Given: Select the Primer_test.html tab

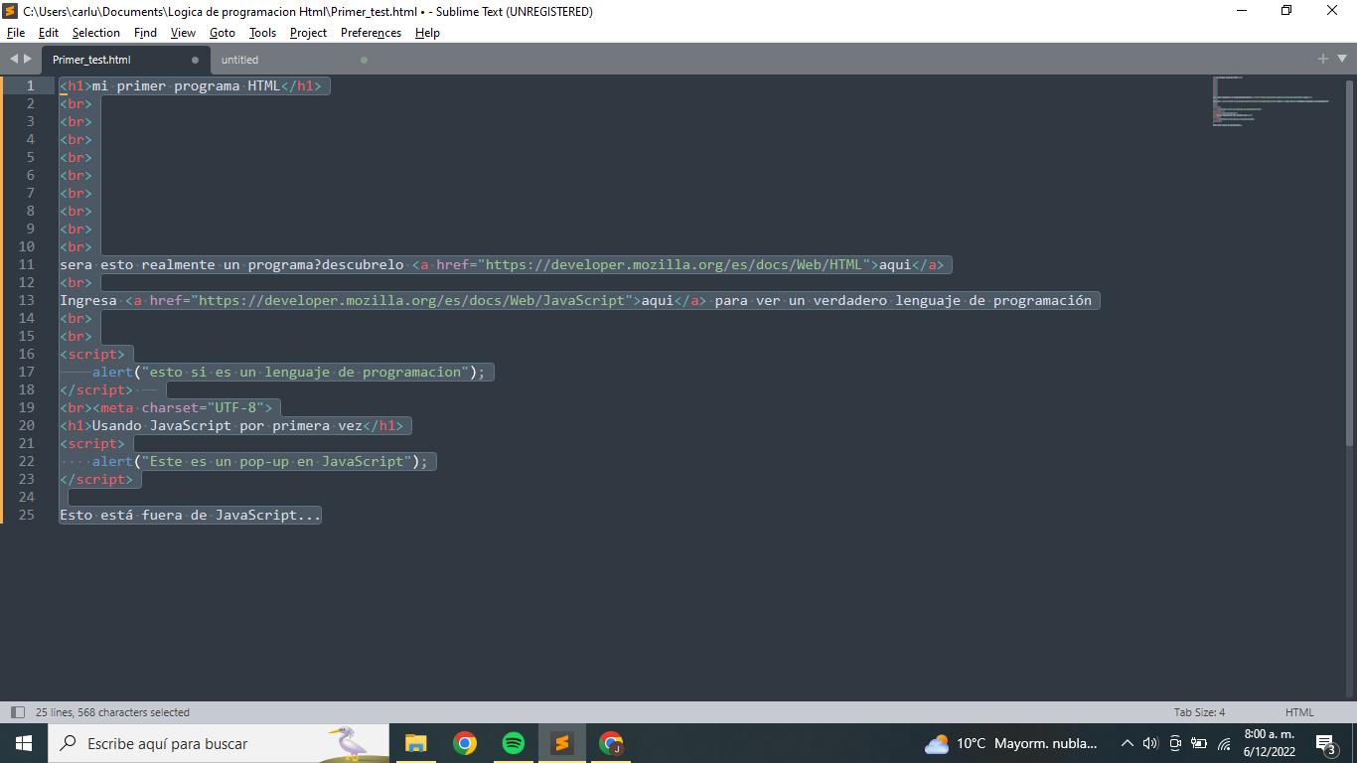Looking at the screenshot, I should coord(125,60).
